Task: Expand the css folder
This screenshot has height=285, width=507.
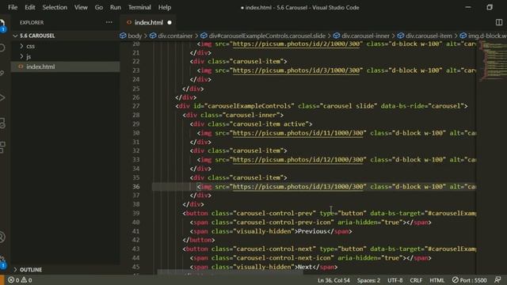Action: pyautogui.click(x=30, y=46)
